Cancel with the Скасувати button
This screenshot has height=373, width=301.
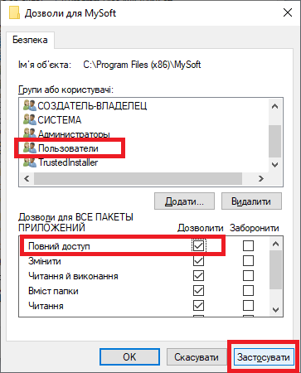(x=197, y=357)
